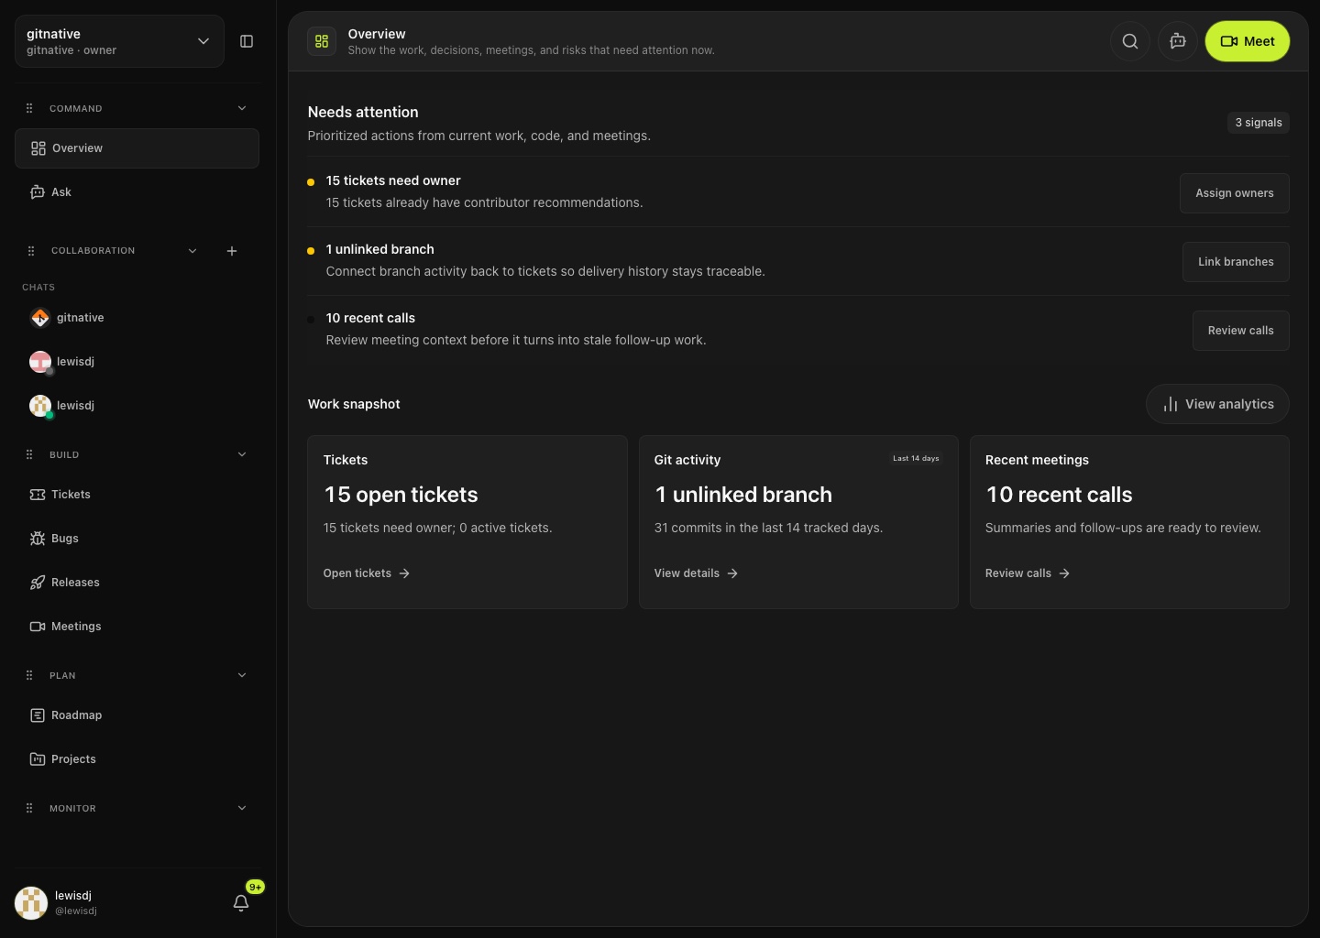Viewport: 1320px width, 938px height.
Task: Start a call with Meet button
Action: (1247, 41)
